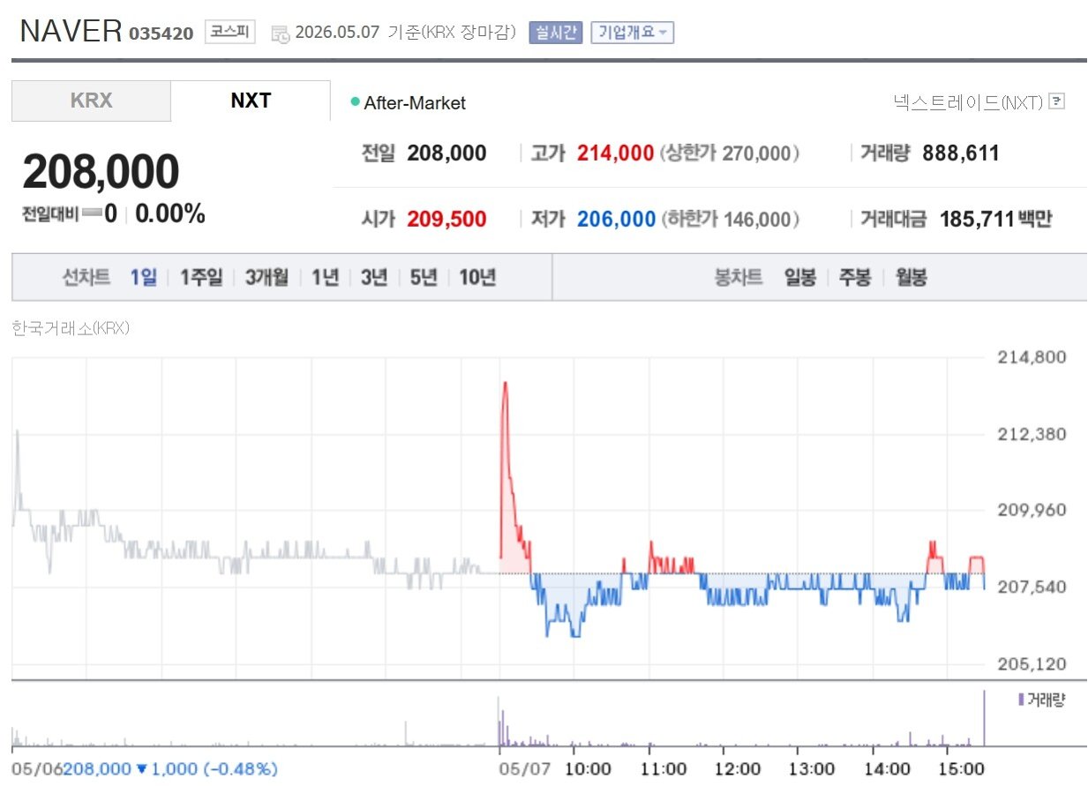Click the 10:00 time axis label
1088x786 pixels.
click(589, 769)
